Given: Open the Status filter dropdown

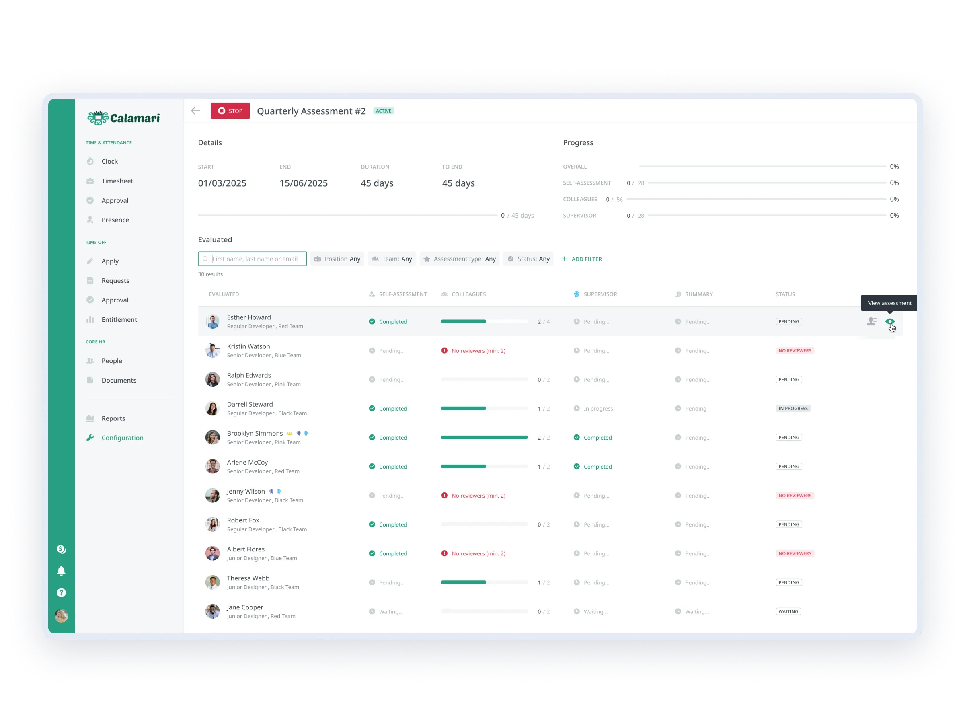Looking at the screenshot, I should pos(528,259).
